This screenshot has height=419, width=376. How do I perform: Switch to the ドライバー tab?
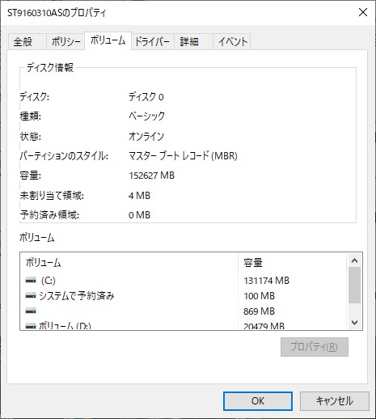pos(153,42)
